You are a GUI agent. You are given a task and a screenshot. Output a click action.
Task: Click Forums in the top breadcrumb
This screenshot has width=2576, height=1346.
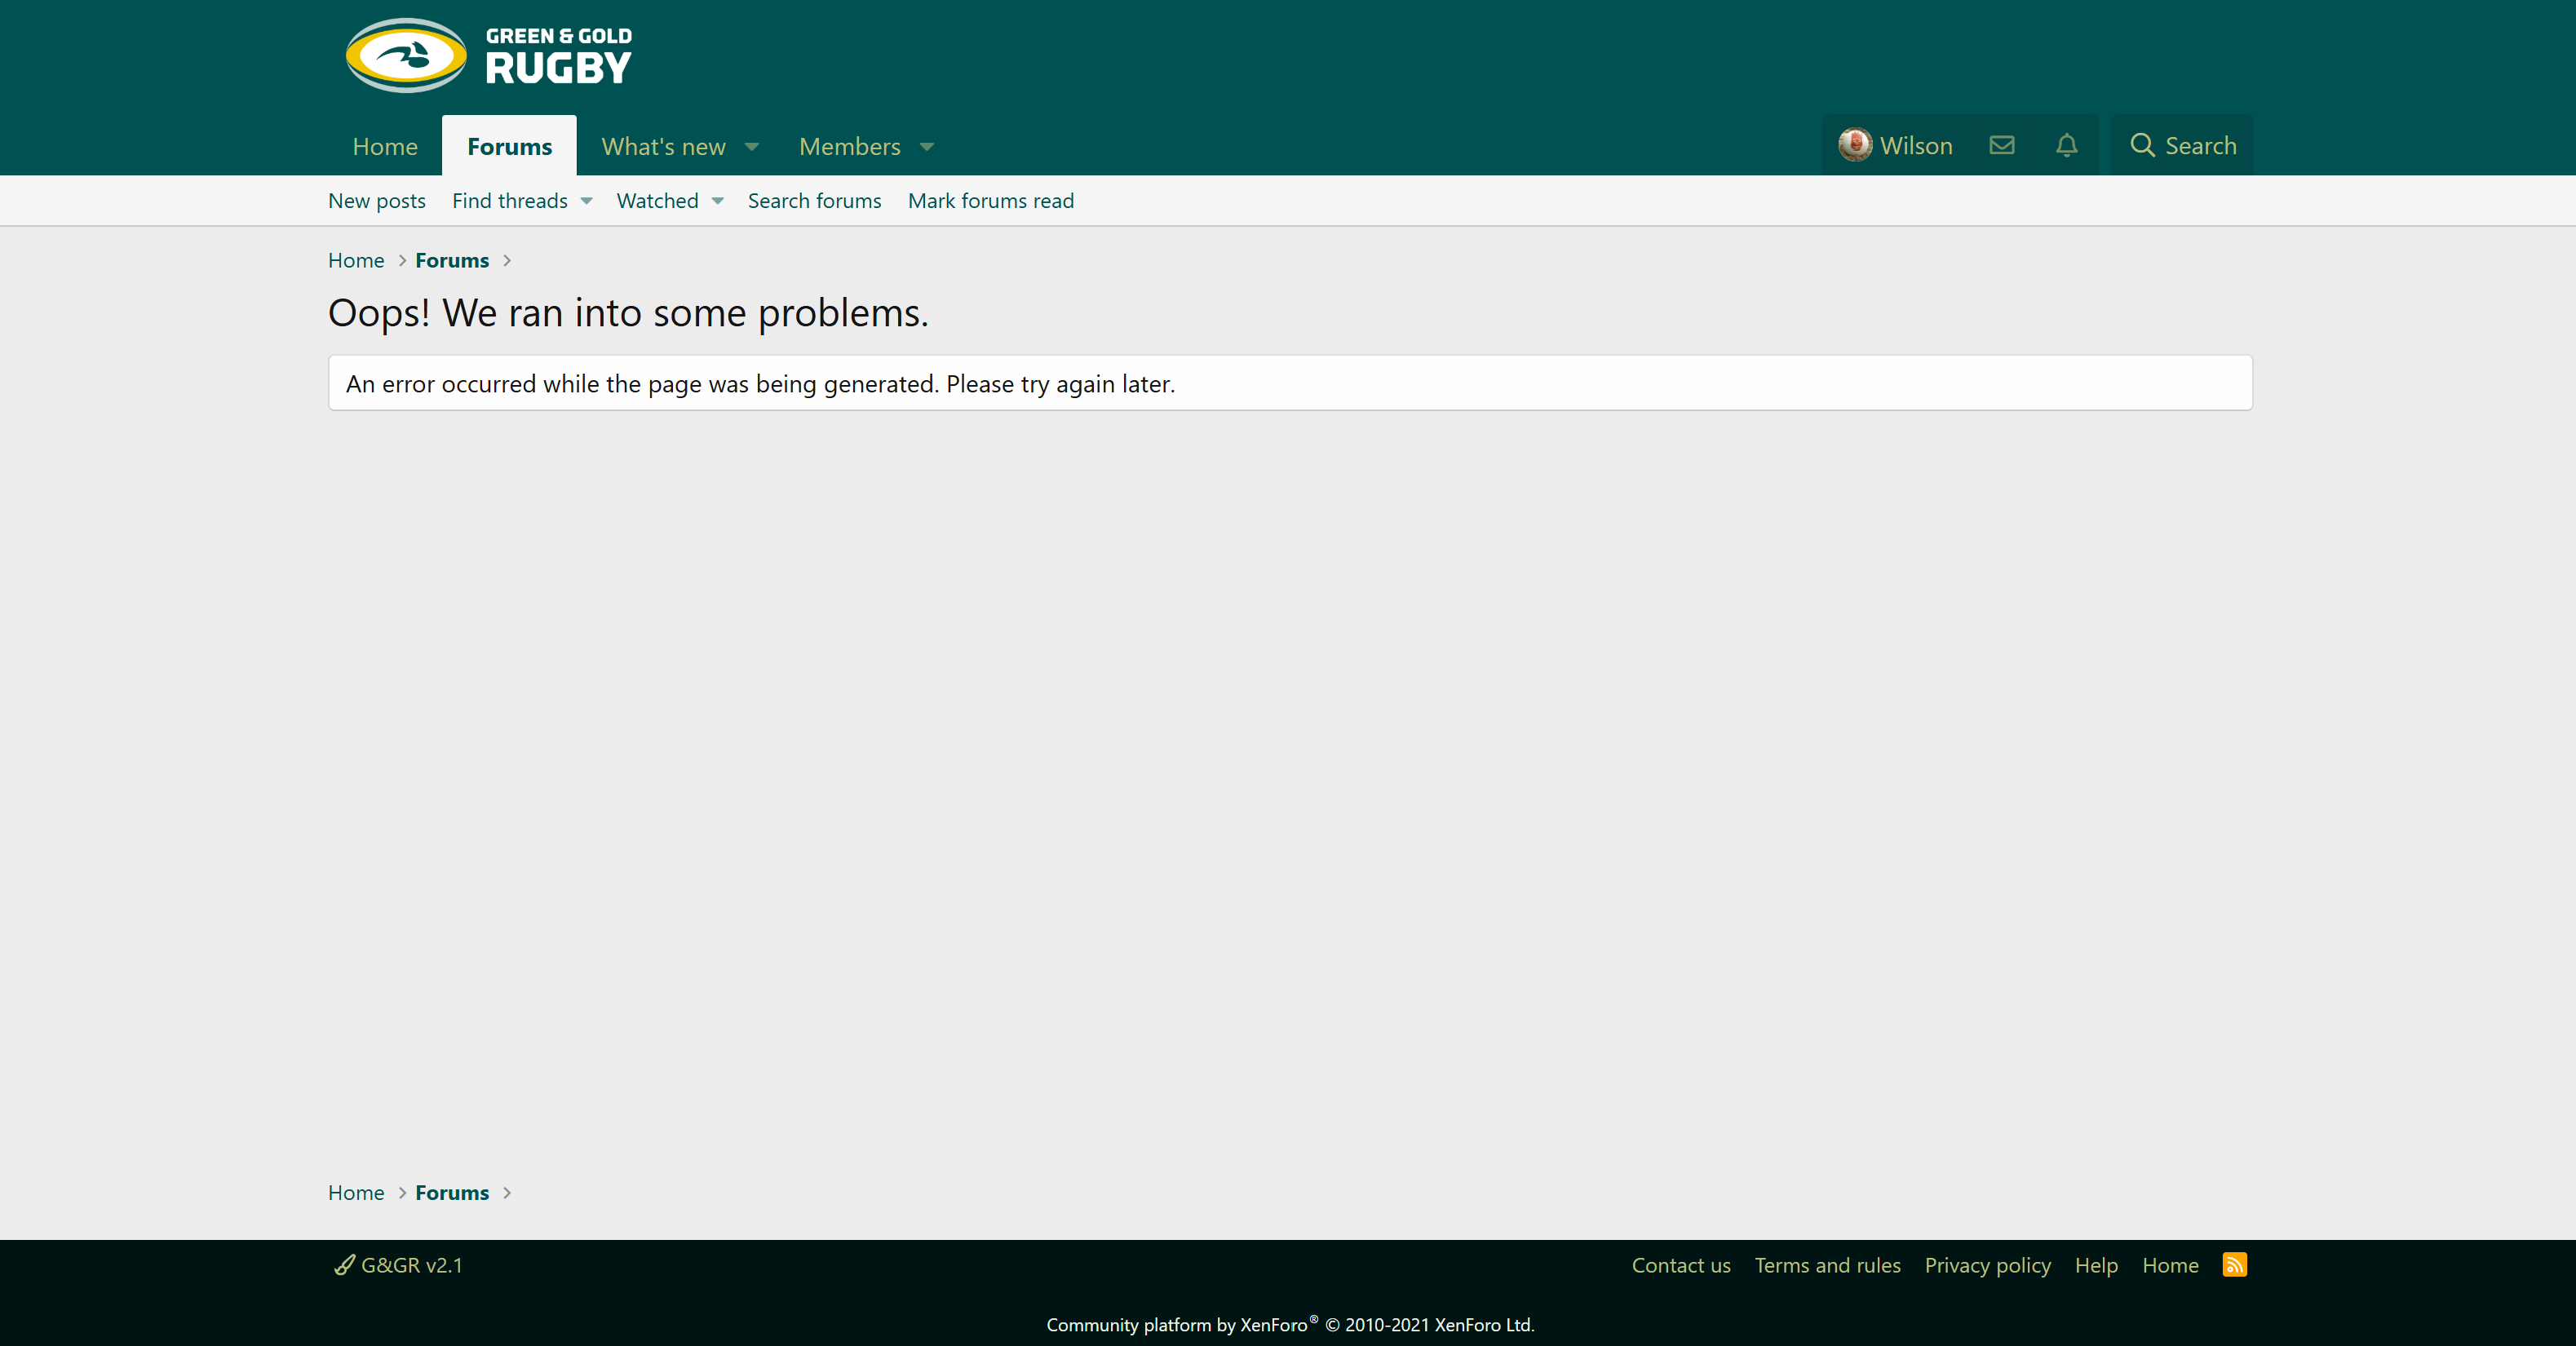[x=452, y=260]
